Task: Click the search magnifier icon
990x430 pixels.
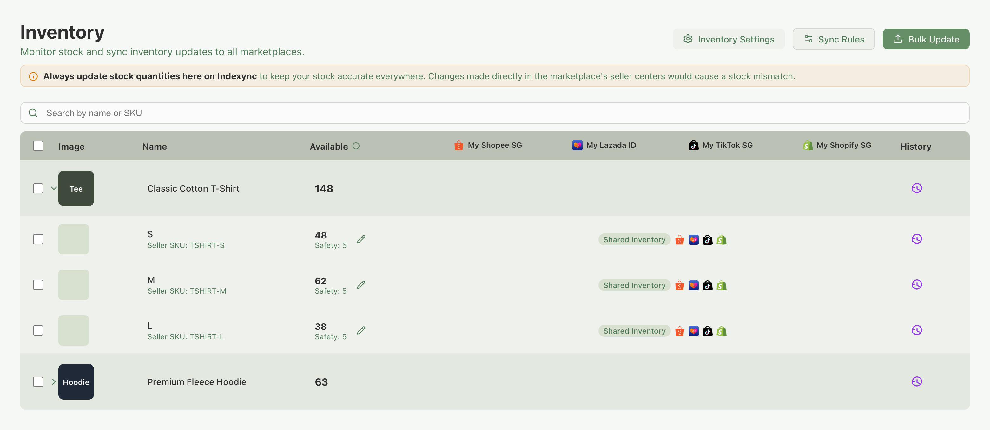Action: tap(33, 113)
